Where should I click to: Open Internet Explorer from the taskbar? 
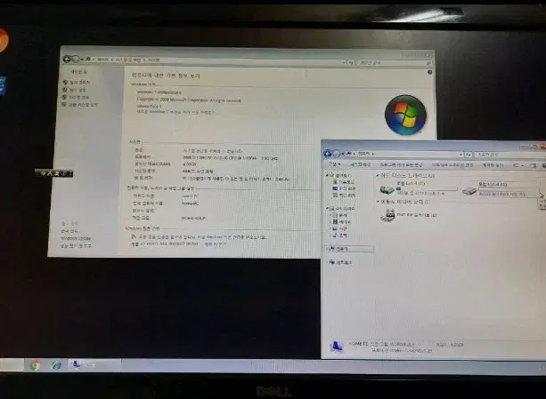[x=56, y=365]
